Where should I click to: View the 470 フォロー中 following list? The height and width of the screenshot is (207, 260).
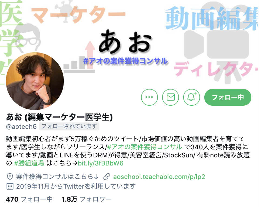click(29, 199)
